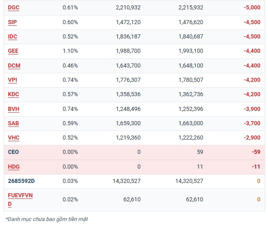Open the GEE ticker link
Viewport: 268px width, 230px height.
(x=13, y=51)
